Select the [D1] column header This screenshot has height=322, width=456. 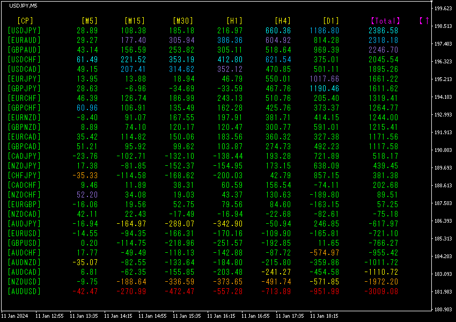pyautogui.click(x=331, y=20)
